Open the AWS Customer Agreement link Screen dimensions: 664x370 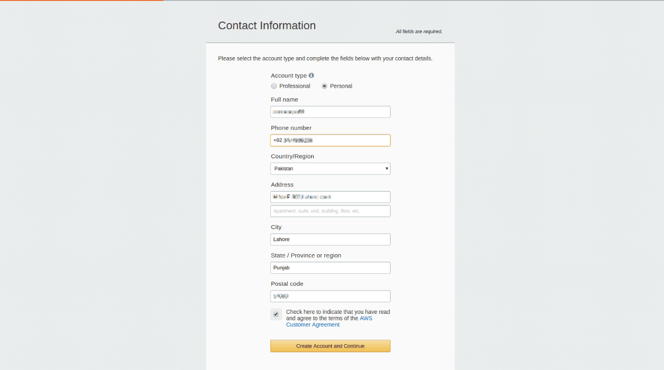click(x=313, y=324)
